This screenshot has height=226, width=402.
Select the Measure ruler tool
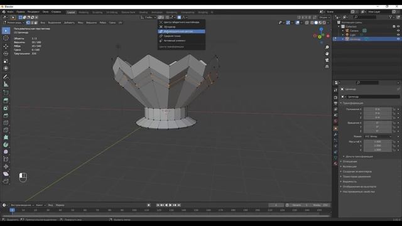coord(6,84)
